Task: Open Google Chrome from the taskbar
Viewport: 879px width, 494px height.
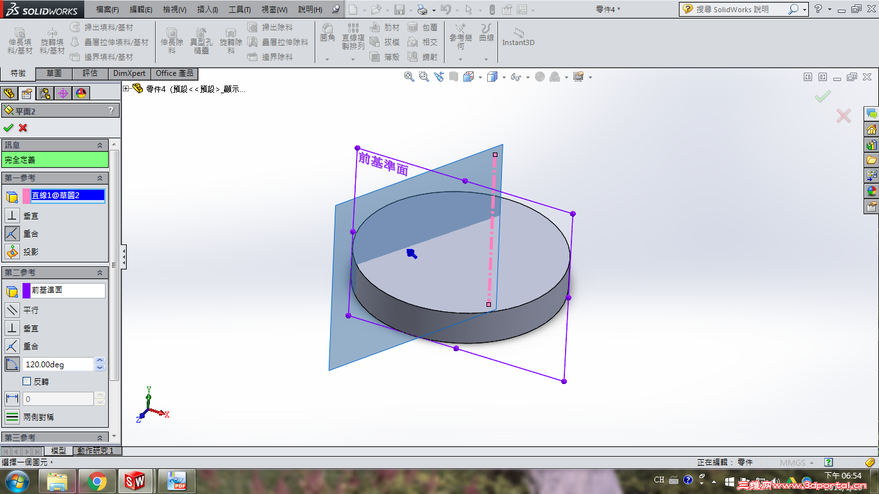Action: tap(97, 480)
